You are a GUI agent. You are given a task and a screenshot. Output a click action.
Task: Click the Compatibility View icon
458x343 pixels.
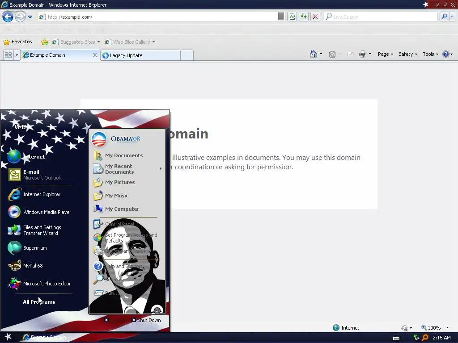(x=292, y=17)
